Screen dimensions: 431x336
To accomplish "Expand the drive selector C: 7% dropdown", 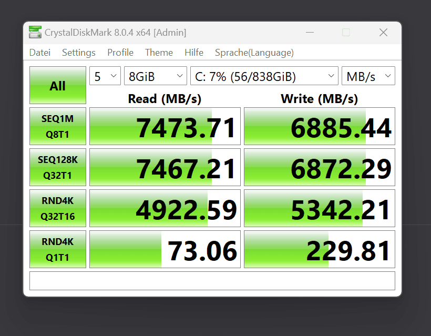I will pyautogui.click(x=264, y=76).
